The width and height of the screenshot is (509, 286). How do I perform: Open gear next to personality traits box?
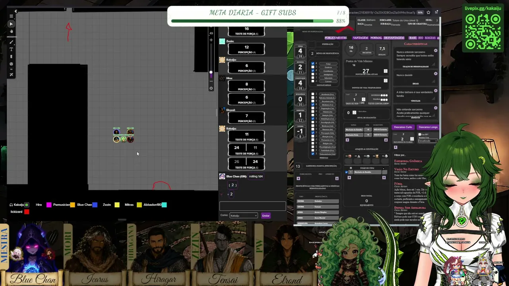(435, 51)
